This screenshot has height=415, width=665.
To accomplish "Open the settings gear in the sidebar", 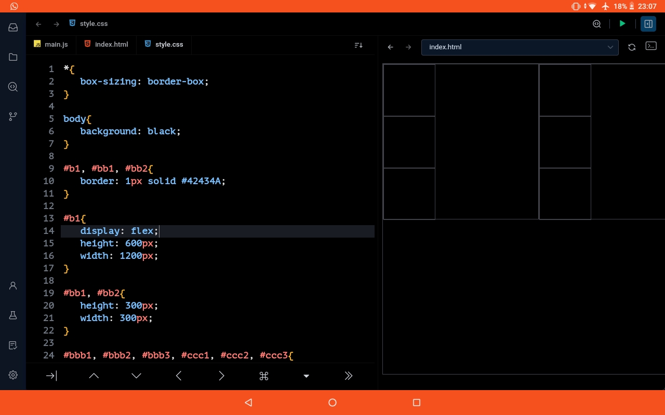I will pyautogui.click(x=12, y=375).
